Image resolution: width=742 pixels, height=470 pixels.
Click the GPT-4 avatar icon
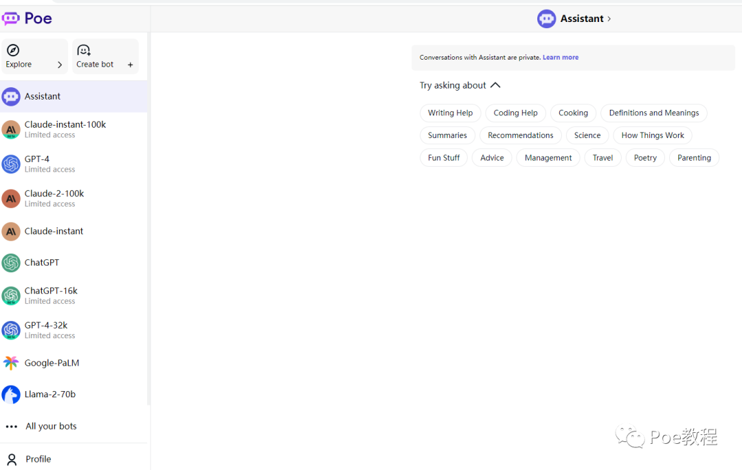(x=11, y=164)
